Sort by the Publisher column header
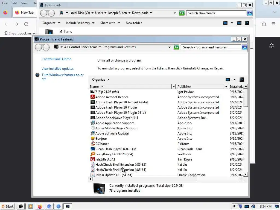This screenshot has width=280, height=210. 200,87
